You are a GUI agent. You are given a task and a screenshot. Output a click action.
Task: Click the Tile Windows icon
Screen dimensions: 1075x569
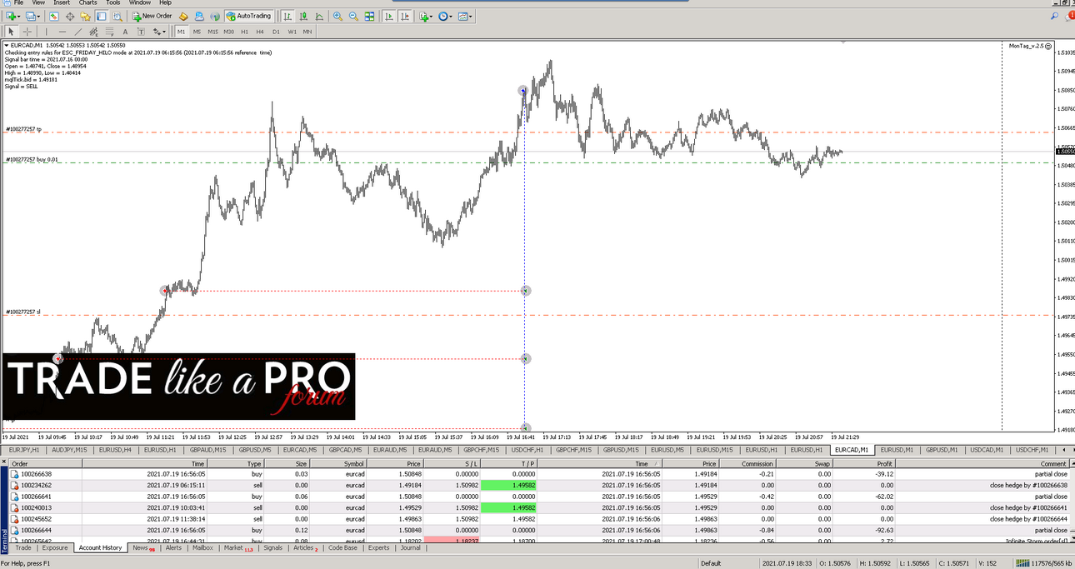(369, 16)
